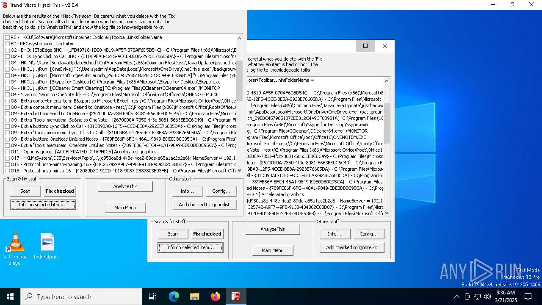Click scroll-up arrow in second window list

pos(387,81)
